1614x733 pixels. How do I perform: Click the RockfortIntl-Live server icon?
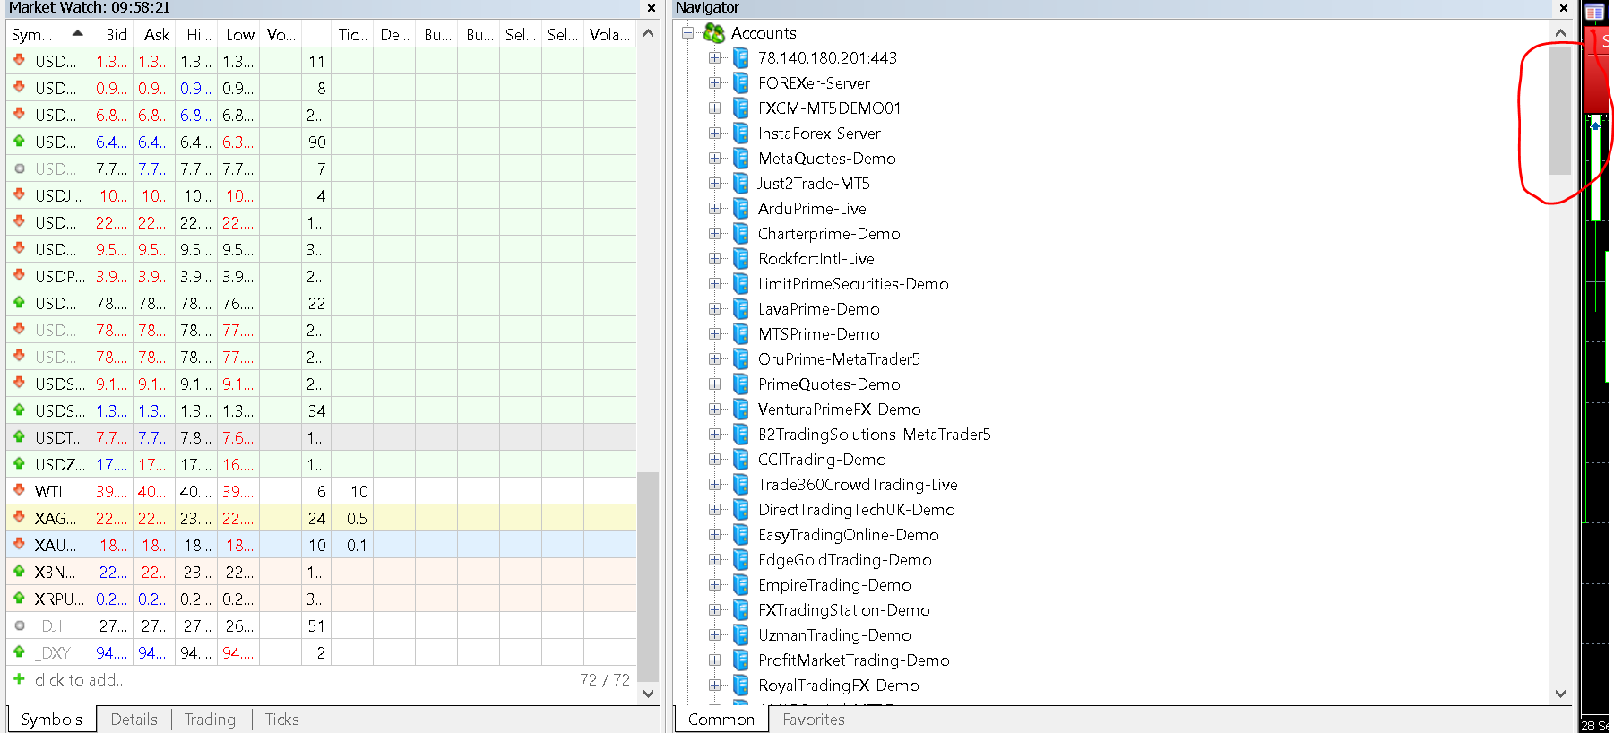[740, 259]
